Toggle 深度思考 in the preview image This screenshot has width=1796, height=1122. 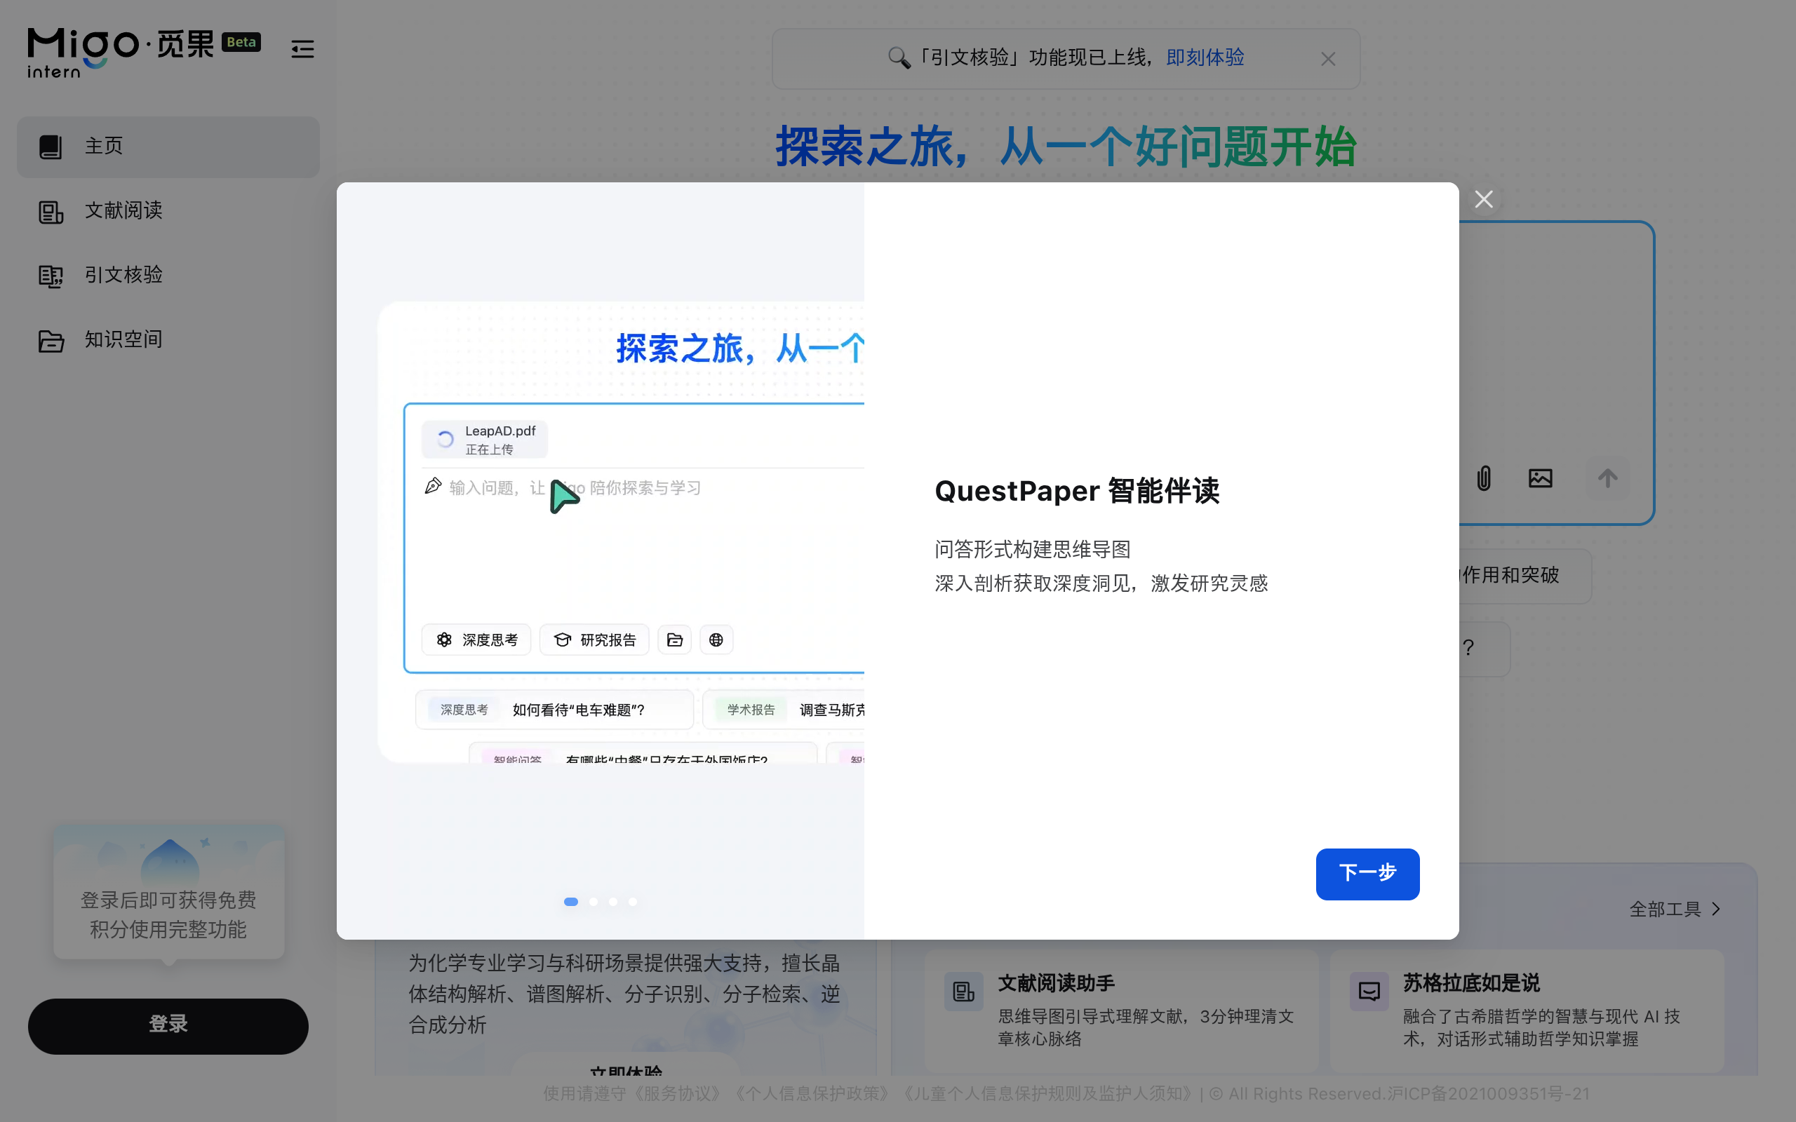[476, 640]
